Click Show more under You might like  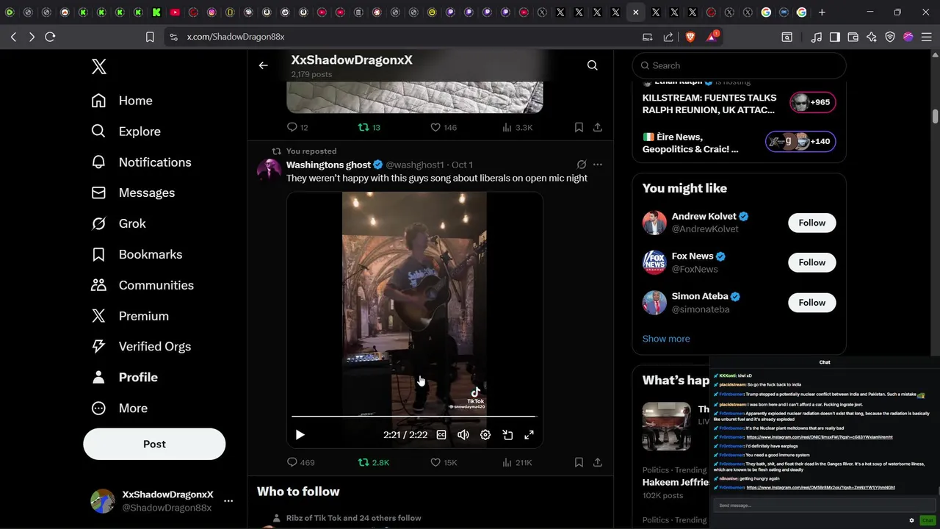666,339
